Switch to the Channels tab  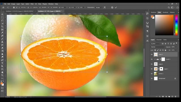click(159, 40)
